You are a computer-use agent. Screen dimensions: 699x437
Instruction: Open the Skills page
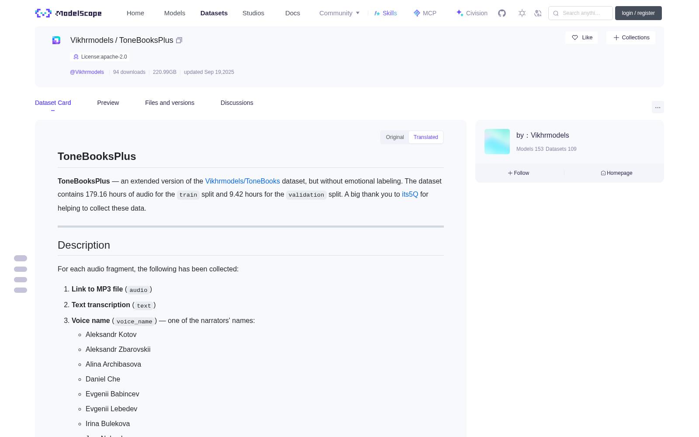pos(385,13)
